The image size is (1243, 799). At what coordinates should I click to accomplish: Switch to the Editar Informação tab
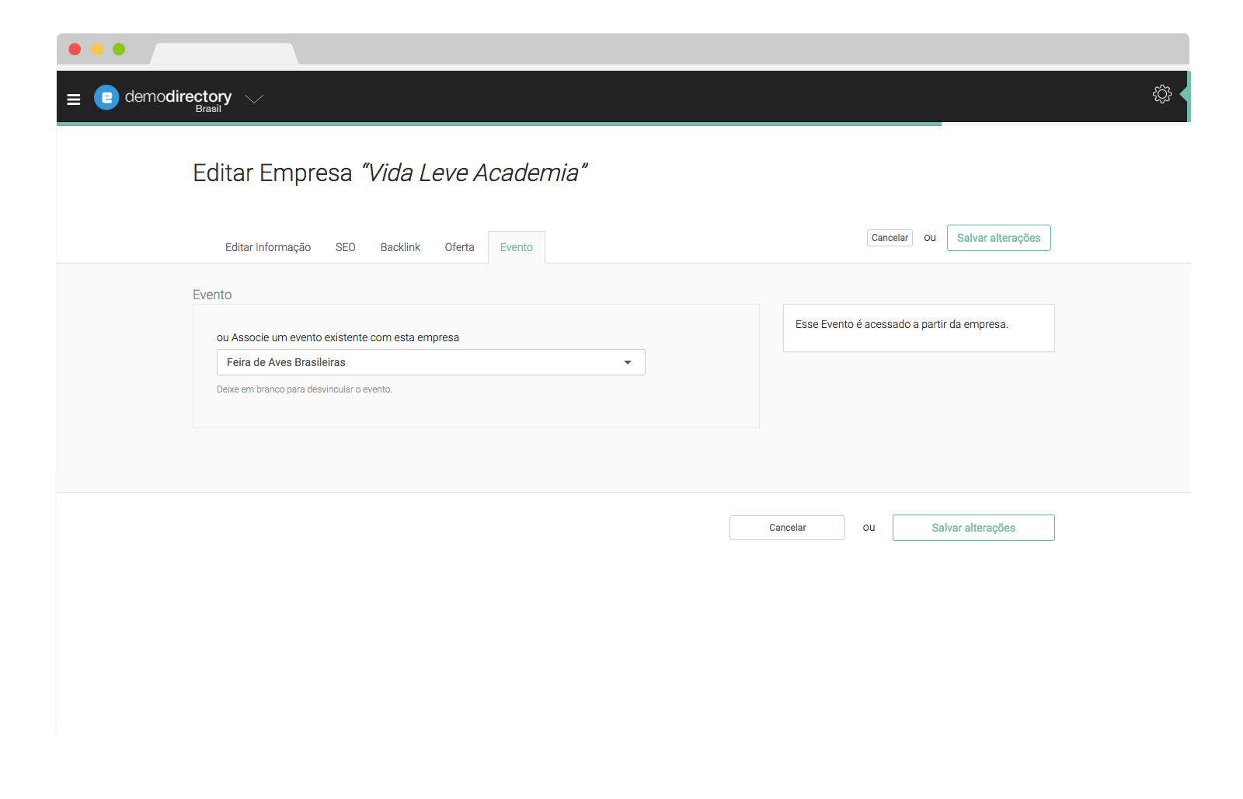(268, 247)
